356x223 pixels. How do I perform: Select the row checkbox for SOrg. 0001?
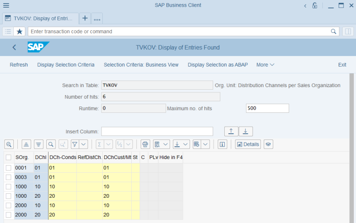(8, 168)
